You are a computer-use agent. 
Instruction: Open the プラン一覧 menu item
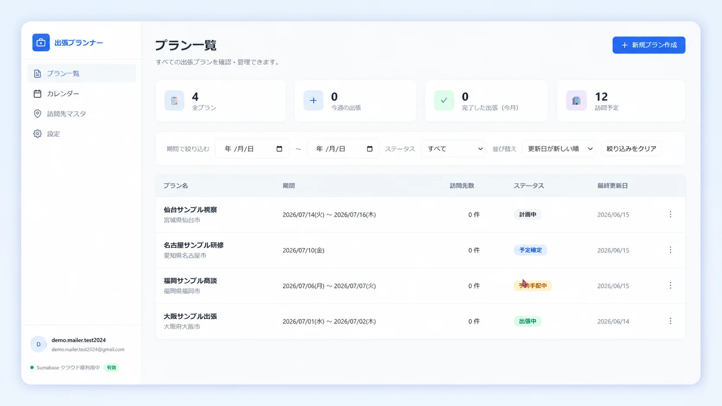coord(82,74)
